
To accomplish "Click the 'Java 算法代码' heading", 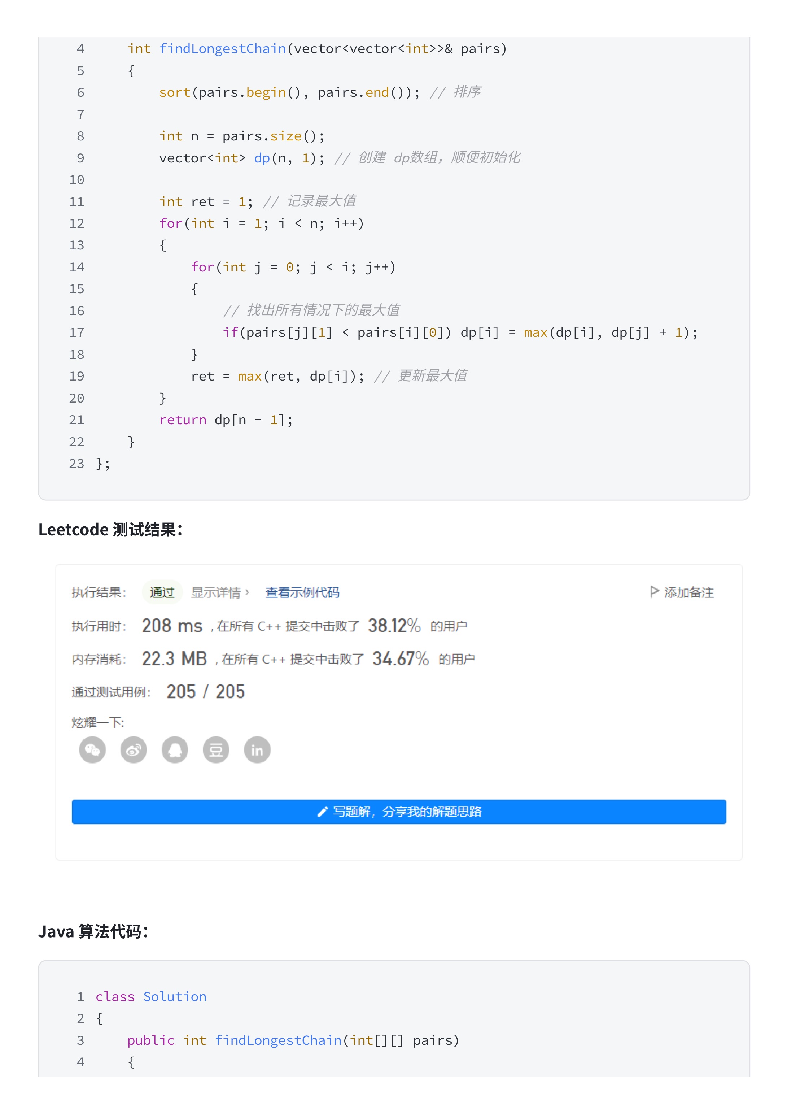I will click(x=93, y=931).
